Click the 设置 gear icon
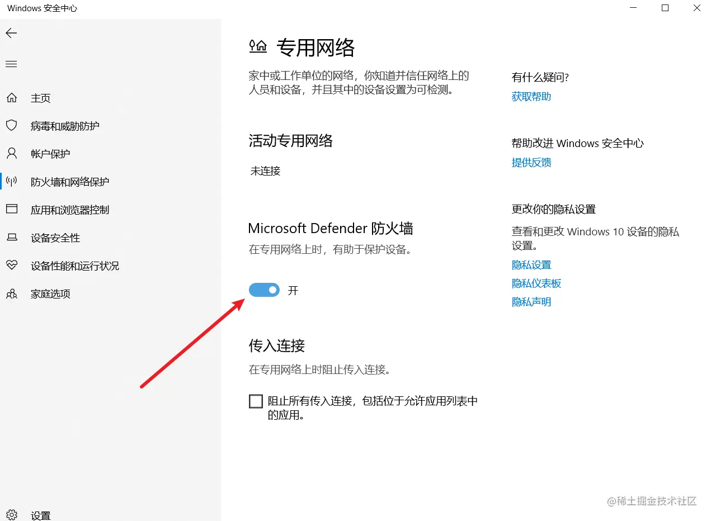 point(11,515)
